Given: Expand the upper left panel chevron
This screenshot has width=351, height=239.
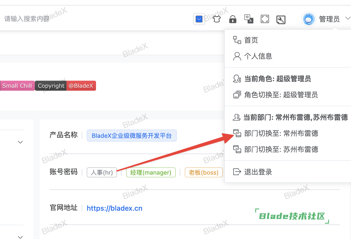Looking at the screenshot, I should 20,142.
